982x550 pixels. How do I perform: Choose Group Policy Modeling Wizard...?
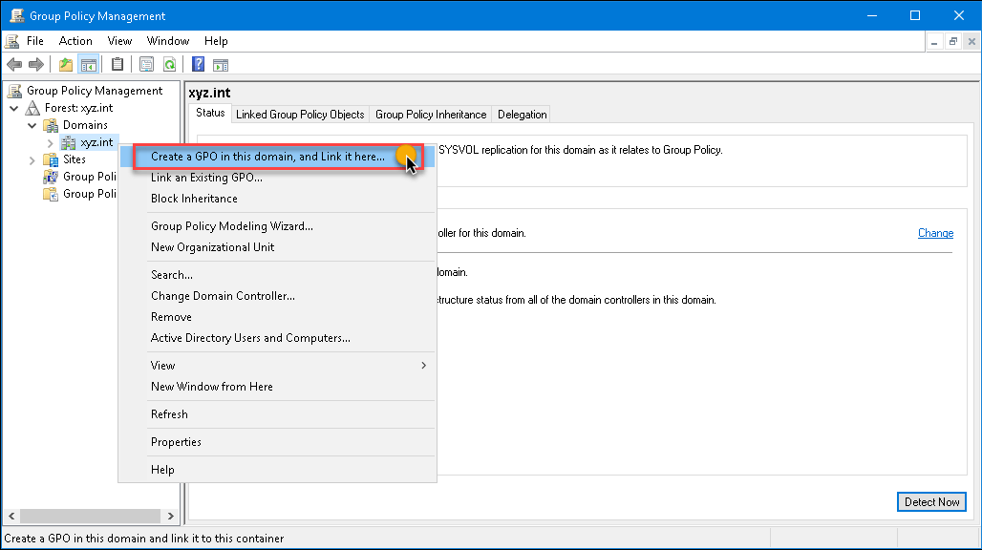pyautogui.click(x=278, y=226)
